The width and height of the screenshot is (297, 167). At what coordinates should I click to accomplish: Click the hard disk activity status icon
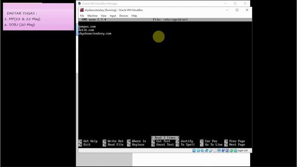click(194, 150)
